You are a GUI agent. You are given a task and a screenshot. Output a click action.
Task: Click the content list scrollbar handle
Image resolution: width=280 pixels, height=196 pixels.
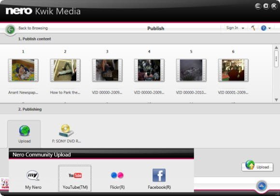[276, 59]
